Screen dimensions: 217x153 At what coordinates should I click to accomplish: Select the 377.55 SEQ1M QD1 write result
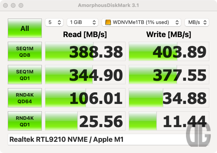click(169, 75)
